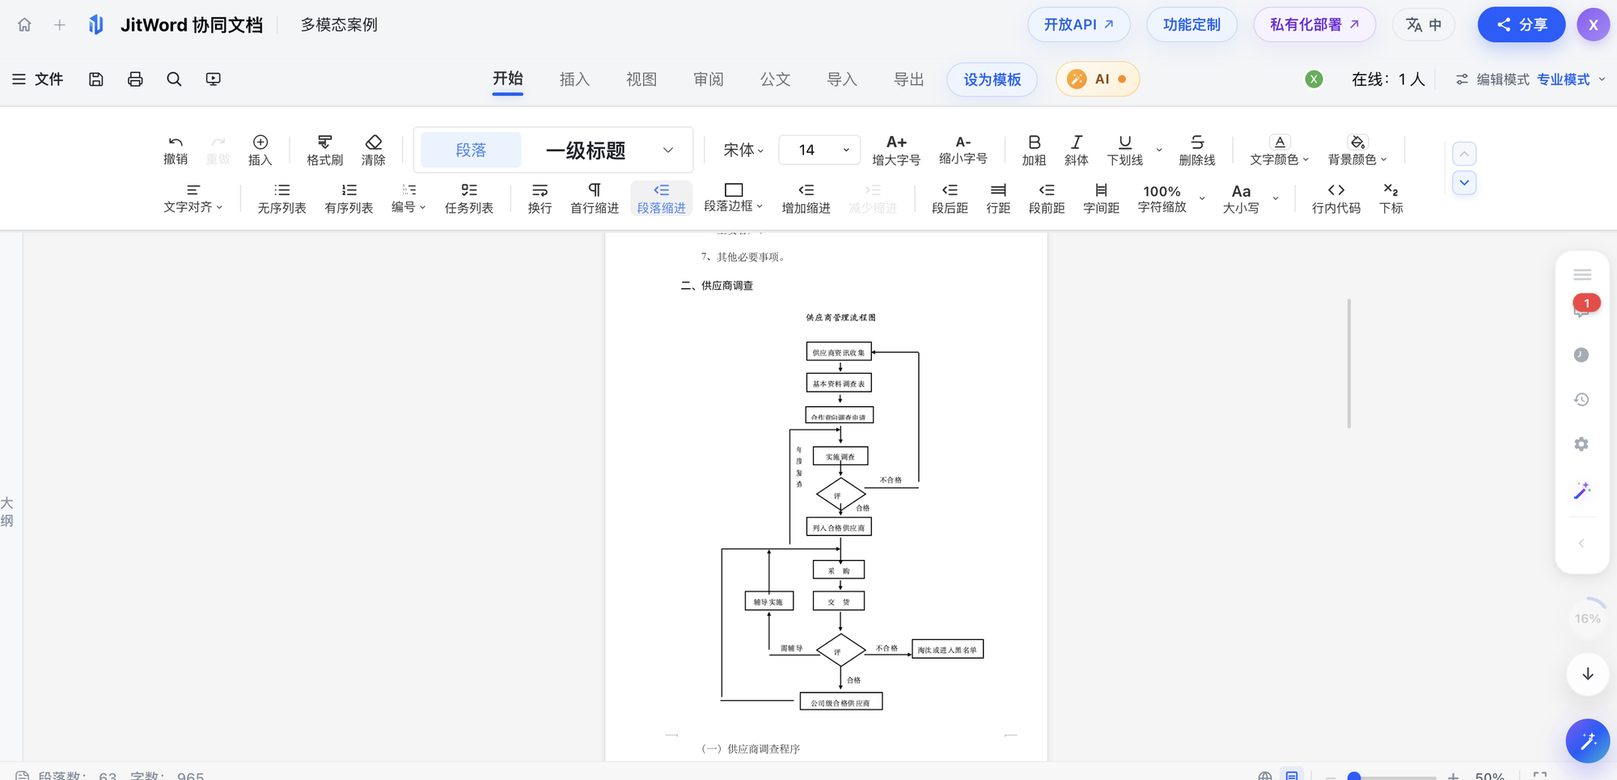The image size is (1617, 780).
Task: Open version history clock icon
Action: pyautogui.click(x=1581, y=400)
